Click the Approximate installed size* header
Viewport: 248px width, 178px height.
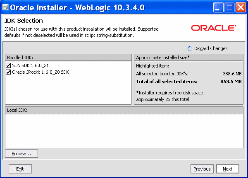188,58
